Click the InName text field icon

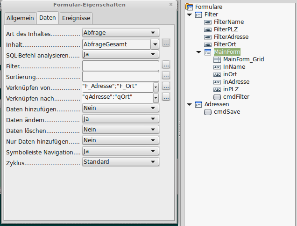(217, 67)
